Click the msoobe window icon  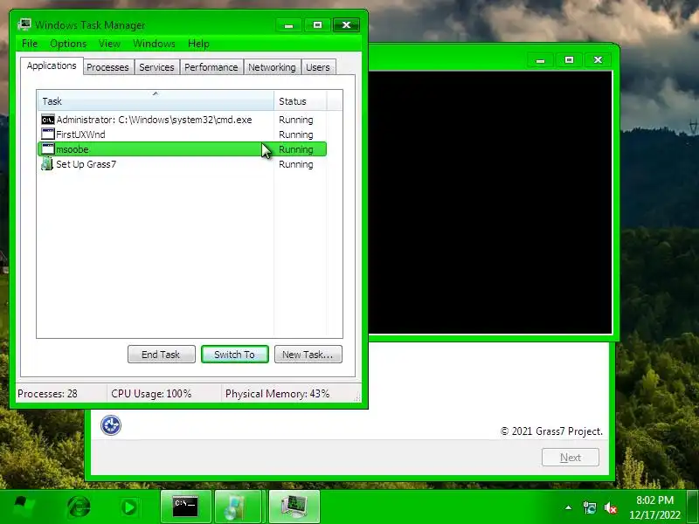point(47,149)
